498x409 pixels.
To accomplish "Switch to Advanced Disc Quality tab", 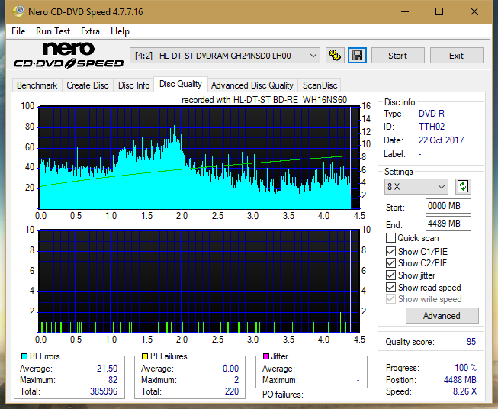I will [x=252, y=85].
